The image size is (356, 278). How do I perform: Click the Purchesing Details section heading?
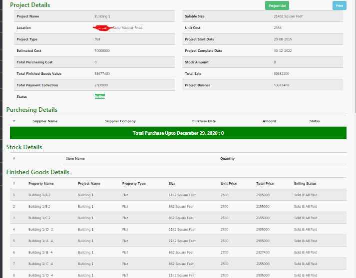[x=31, y=110]
